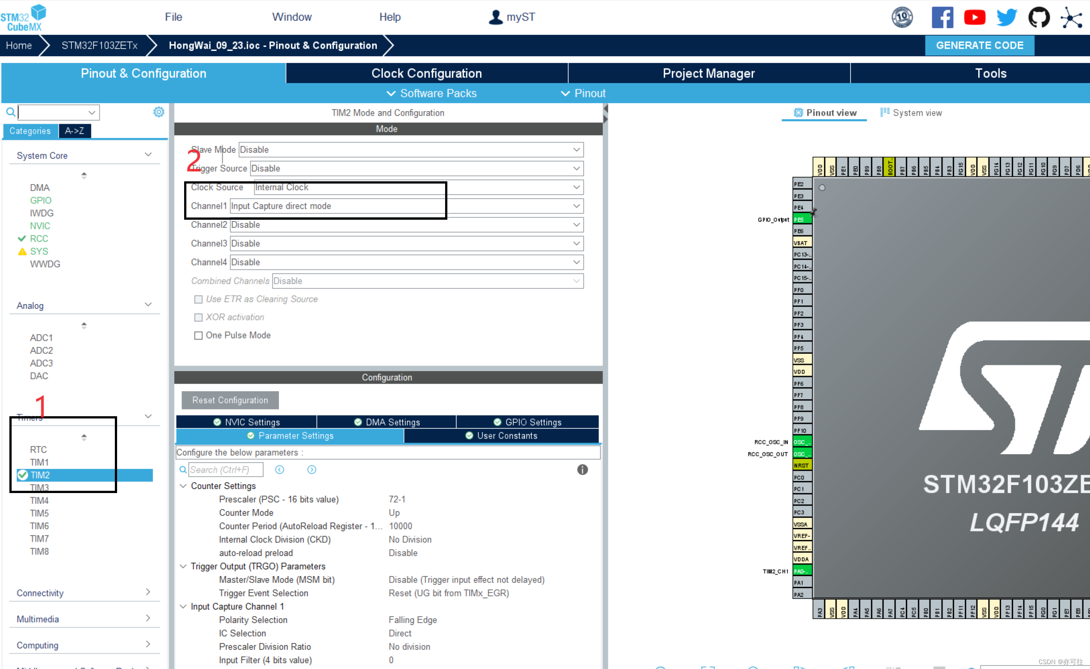Image resolution: width=1090 pixels, height=669 pixels.
Task: Select the VBAT pin on chip
Action: pyautogui.click(x=802, y=243)
